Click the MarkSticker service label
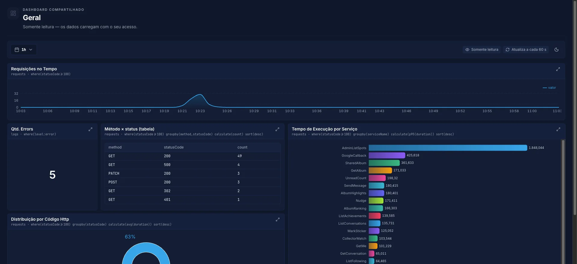Image resolution: width=577 pixels, height=264 pixels. point(357,231)
